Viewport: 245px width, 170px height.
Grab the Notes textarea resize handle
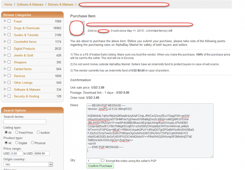212,156
